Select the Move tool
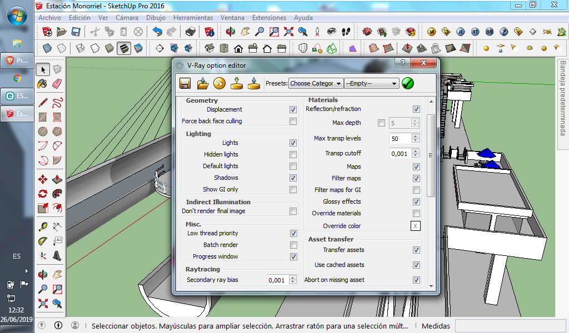 coord(43,179)
